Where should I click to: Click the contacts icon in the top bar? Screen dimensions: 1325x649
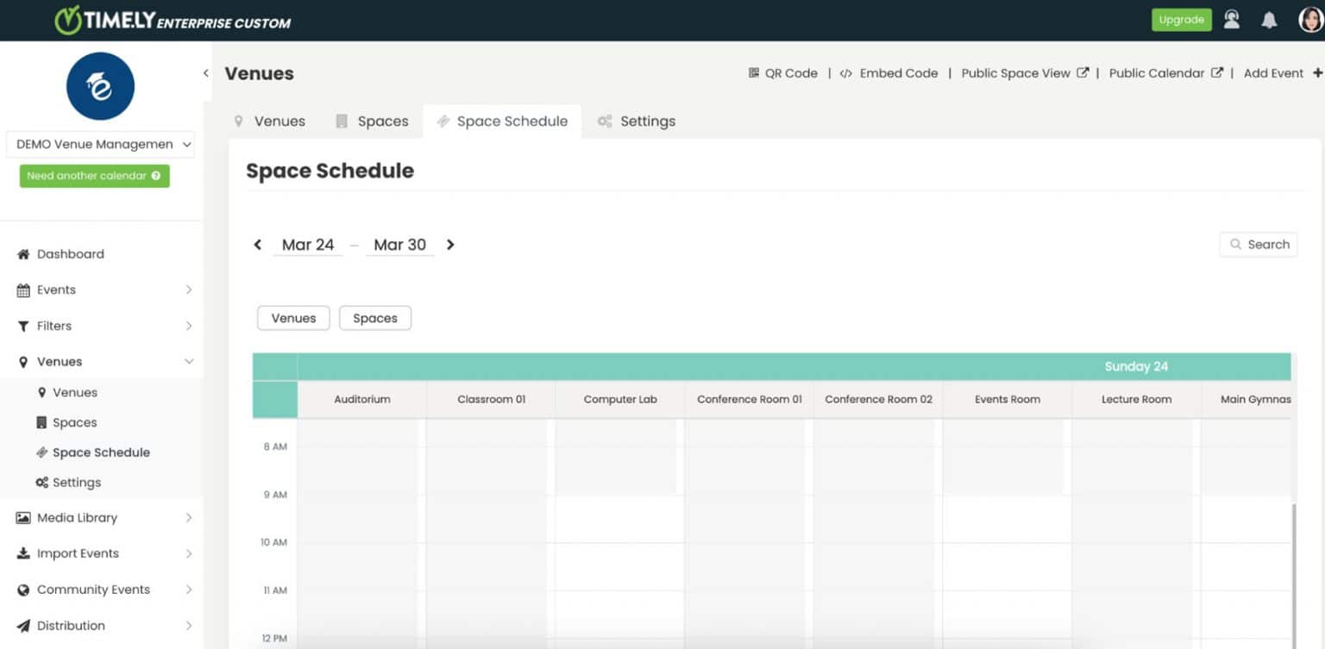(x=1232, y=19)
